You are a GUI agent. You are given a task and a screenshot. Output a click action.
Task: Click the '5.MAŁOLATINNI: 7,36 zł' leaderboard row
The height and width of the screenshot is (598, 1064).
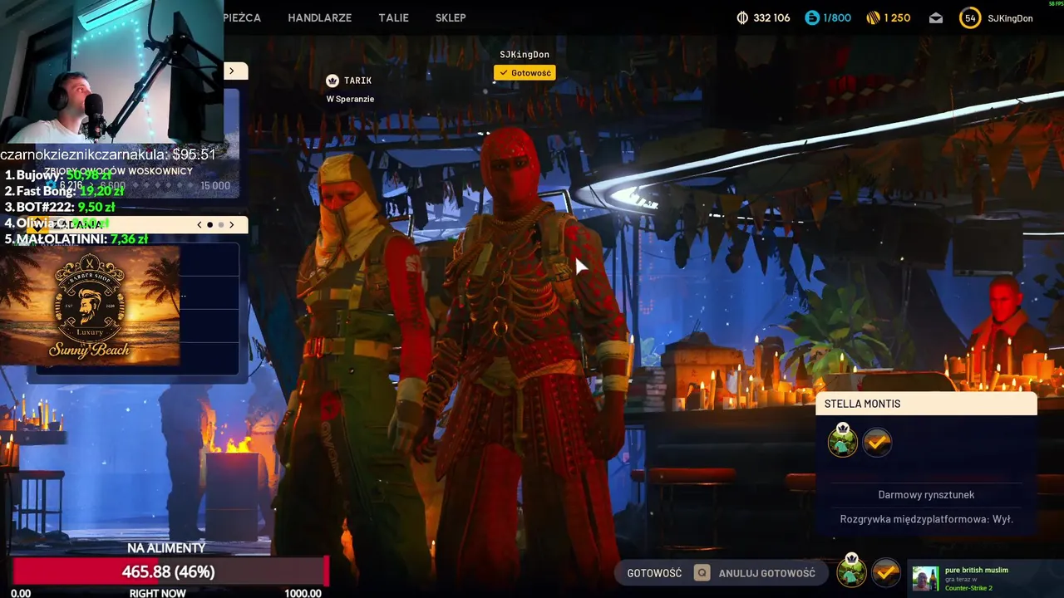click(76, 238)
